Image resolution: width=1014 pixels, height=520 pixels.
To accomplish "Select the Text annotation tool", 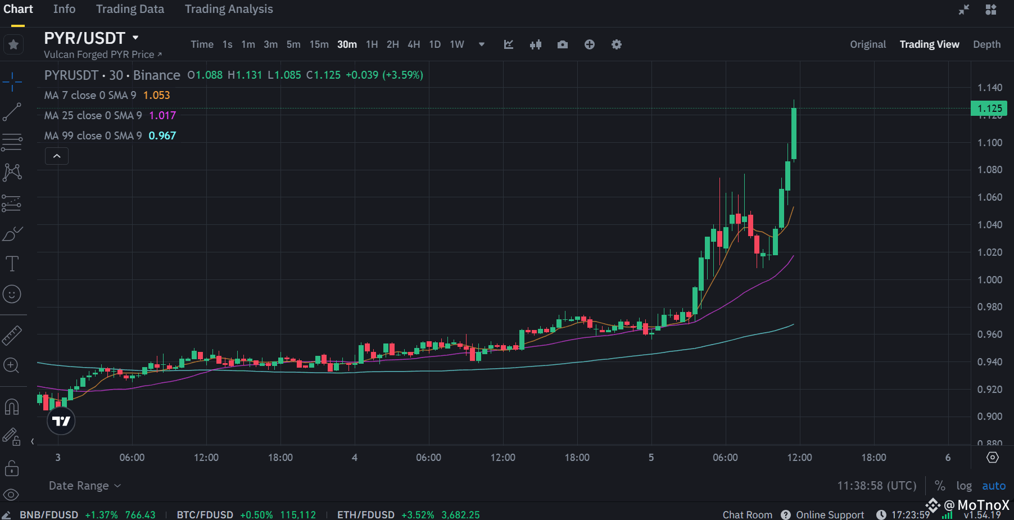I will (x=12, y=264).
